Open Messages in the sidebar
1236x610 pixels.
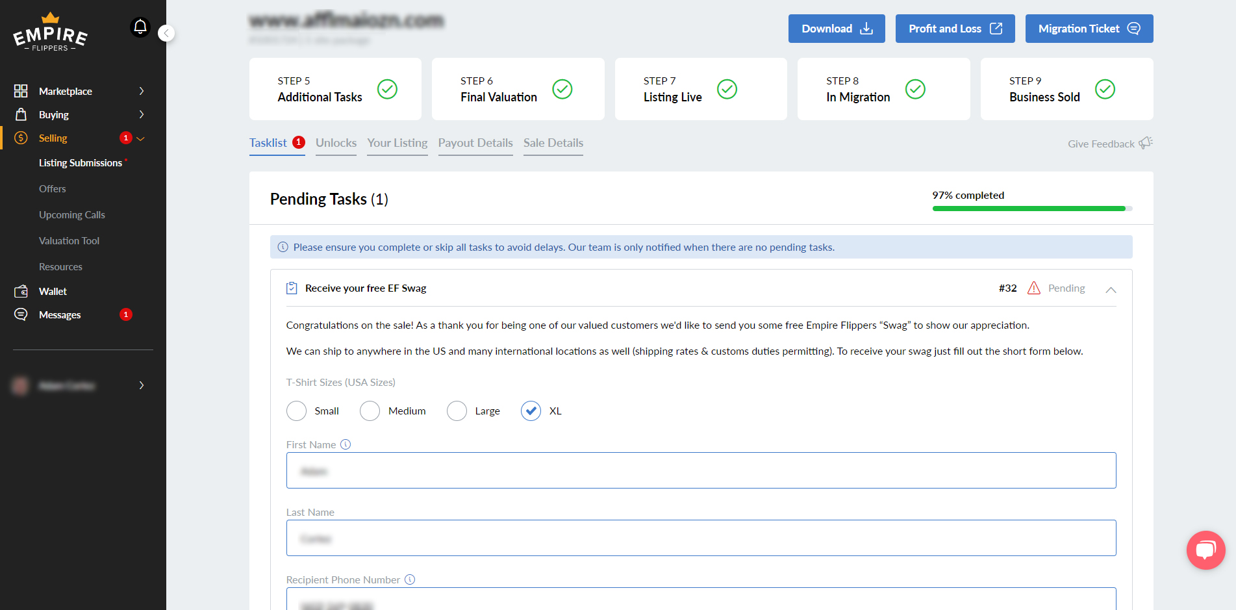pyautogui.click(x=60, y=315)
